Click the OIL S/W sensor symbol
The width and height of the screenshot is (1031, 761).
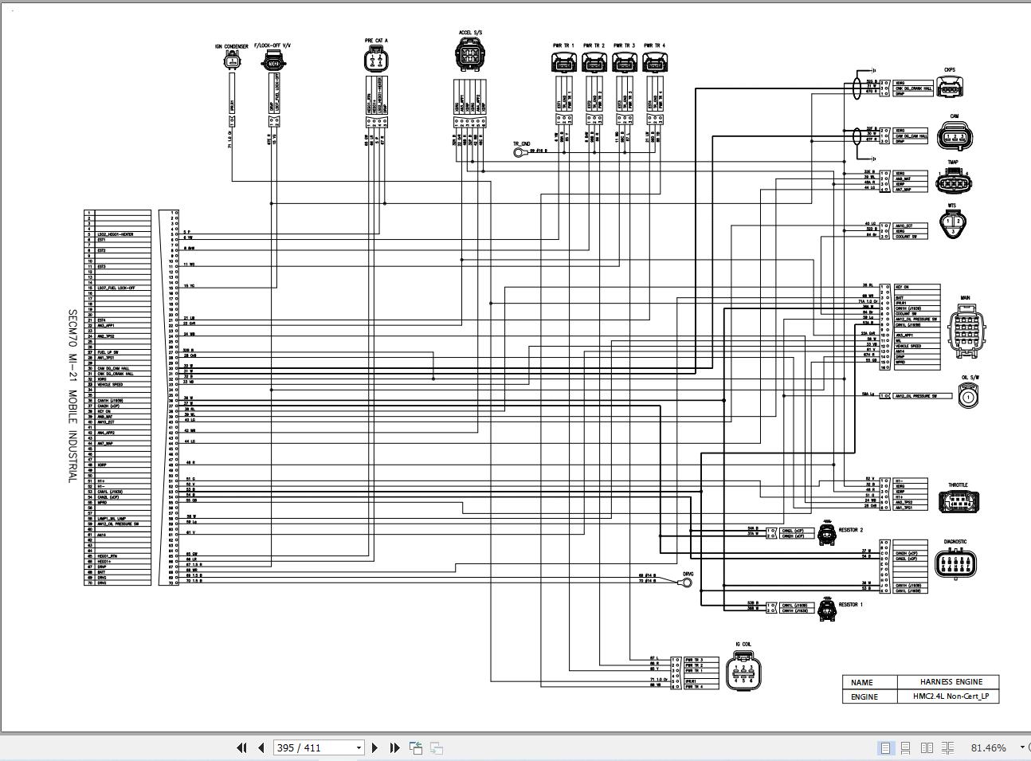click(x=967, y=396)
